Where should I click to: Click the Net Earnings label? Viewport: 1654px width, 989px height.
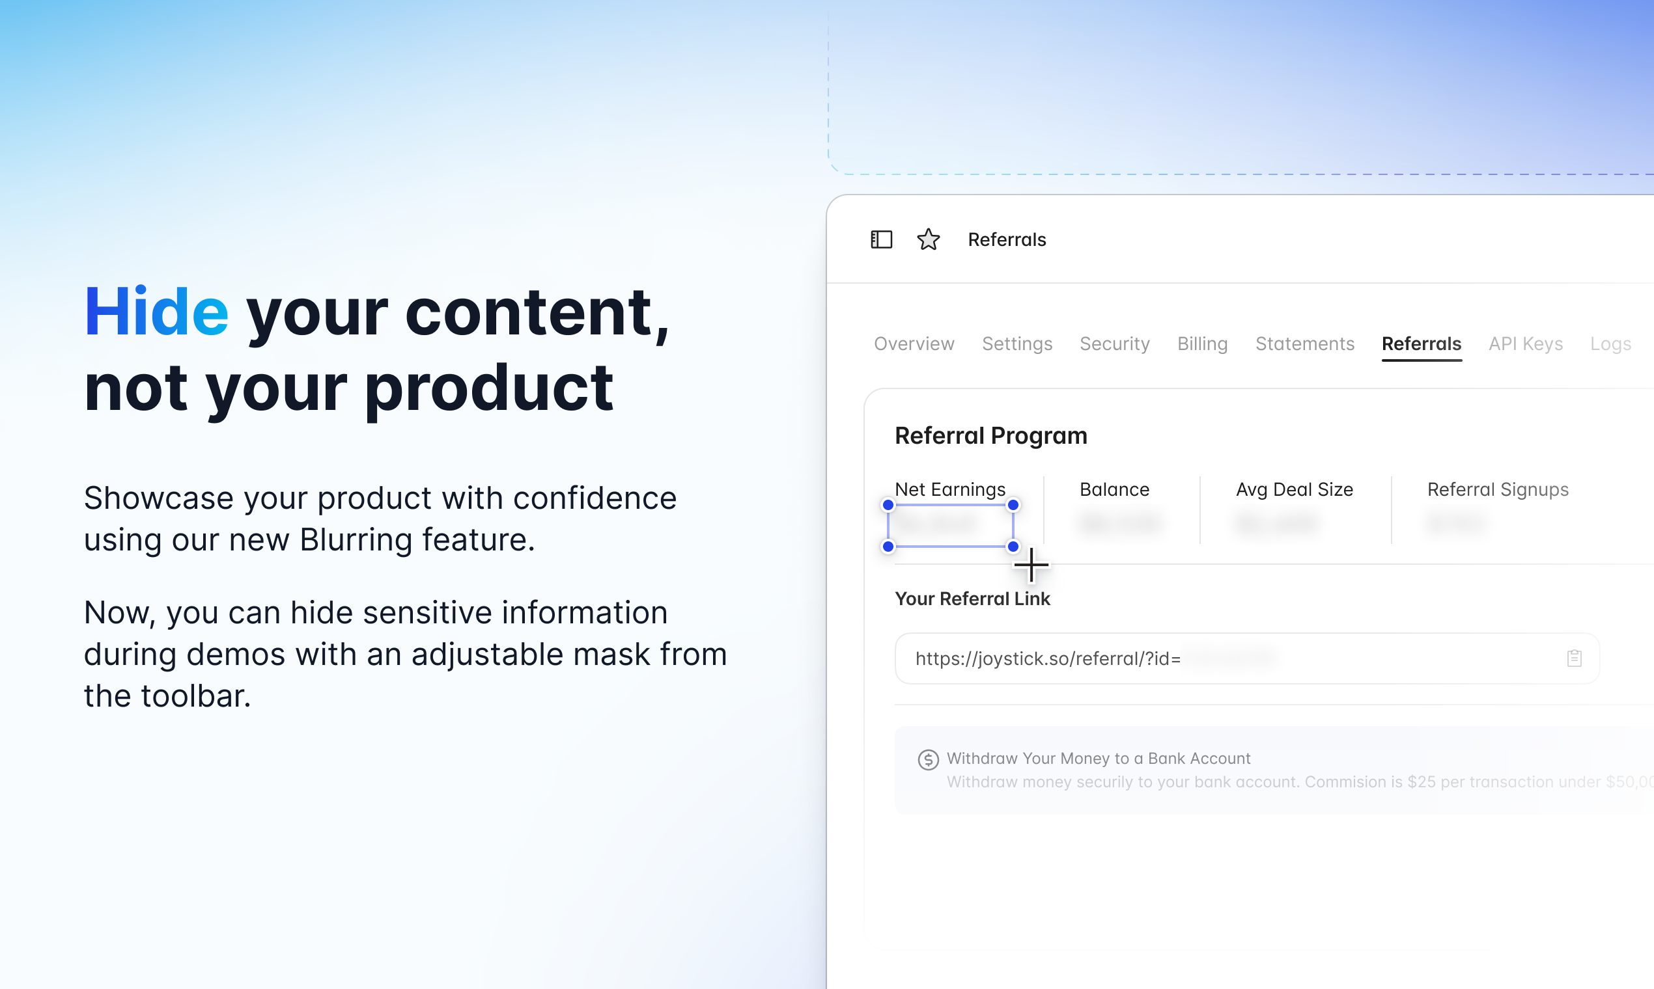pos(949,489)
